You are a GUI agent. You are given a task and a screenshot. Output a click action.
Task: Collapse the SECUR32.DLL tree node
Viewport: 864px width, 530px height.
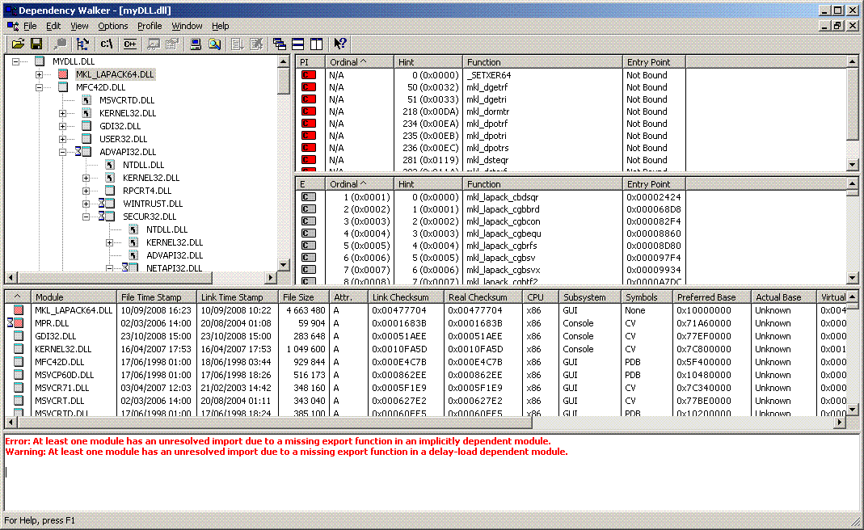[86, 217]
